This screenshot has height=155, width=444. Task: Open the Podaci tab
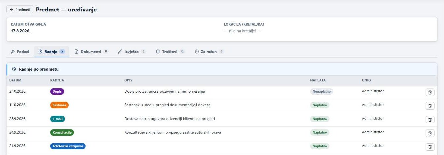20,52
